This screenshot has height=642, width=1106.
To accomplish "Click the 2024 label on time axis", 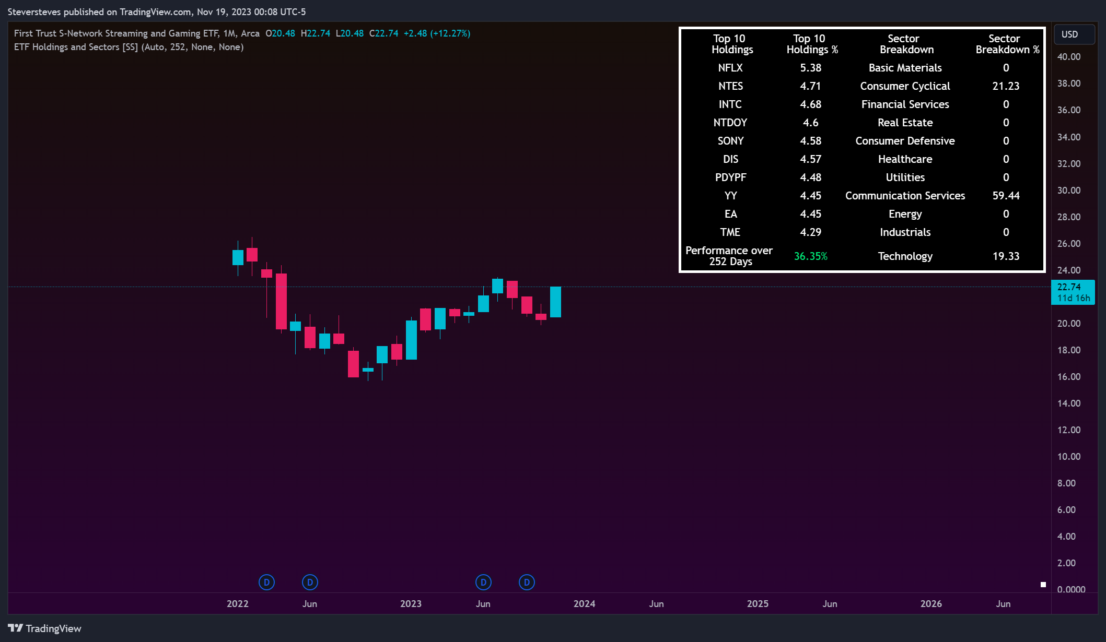I will click(584, 604).
